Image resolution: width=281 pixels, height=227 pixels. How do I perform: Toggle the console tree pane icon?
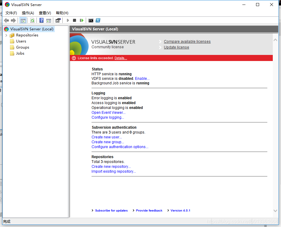(x=23, y=21)
